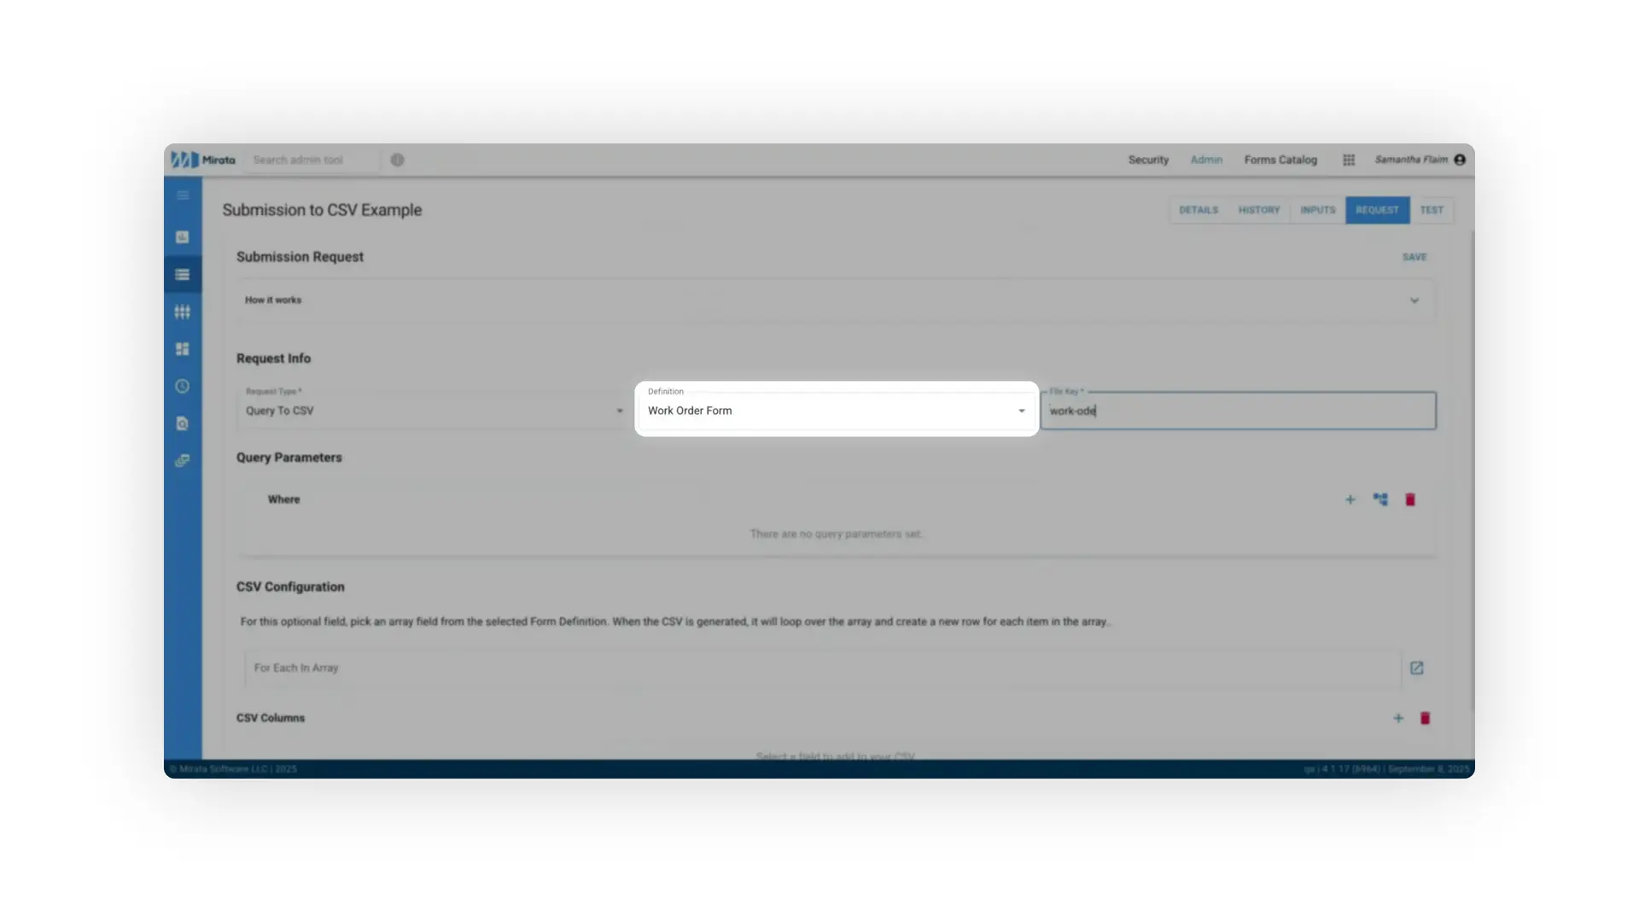Switch to the INPUTS tab
The width and height of the screenshot is (1639, 922).
[1317, 210]
